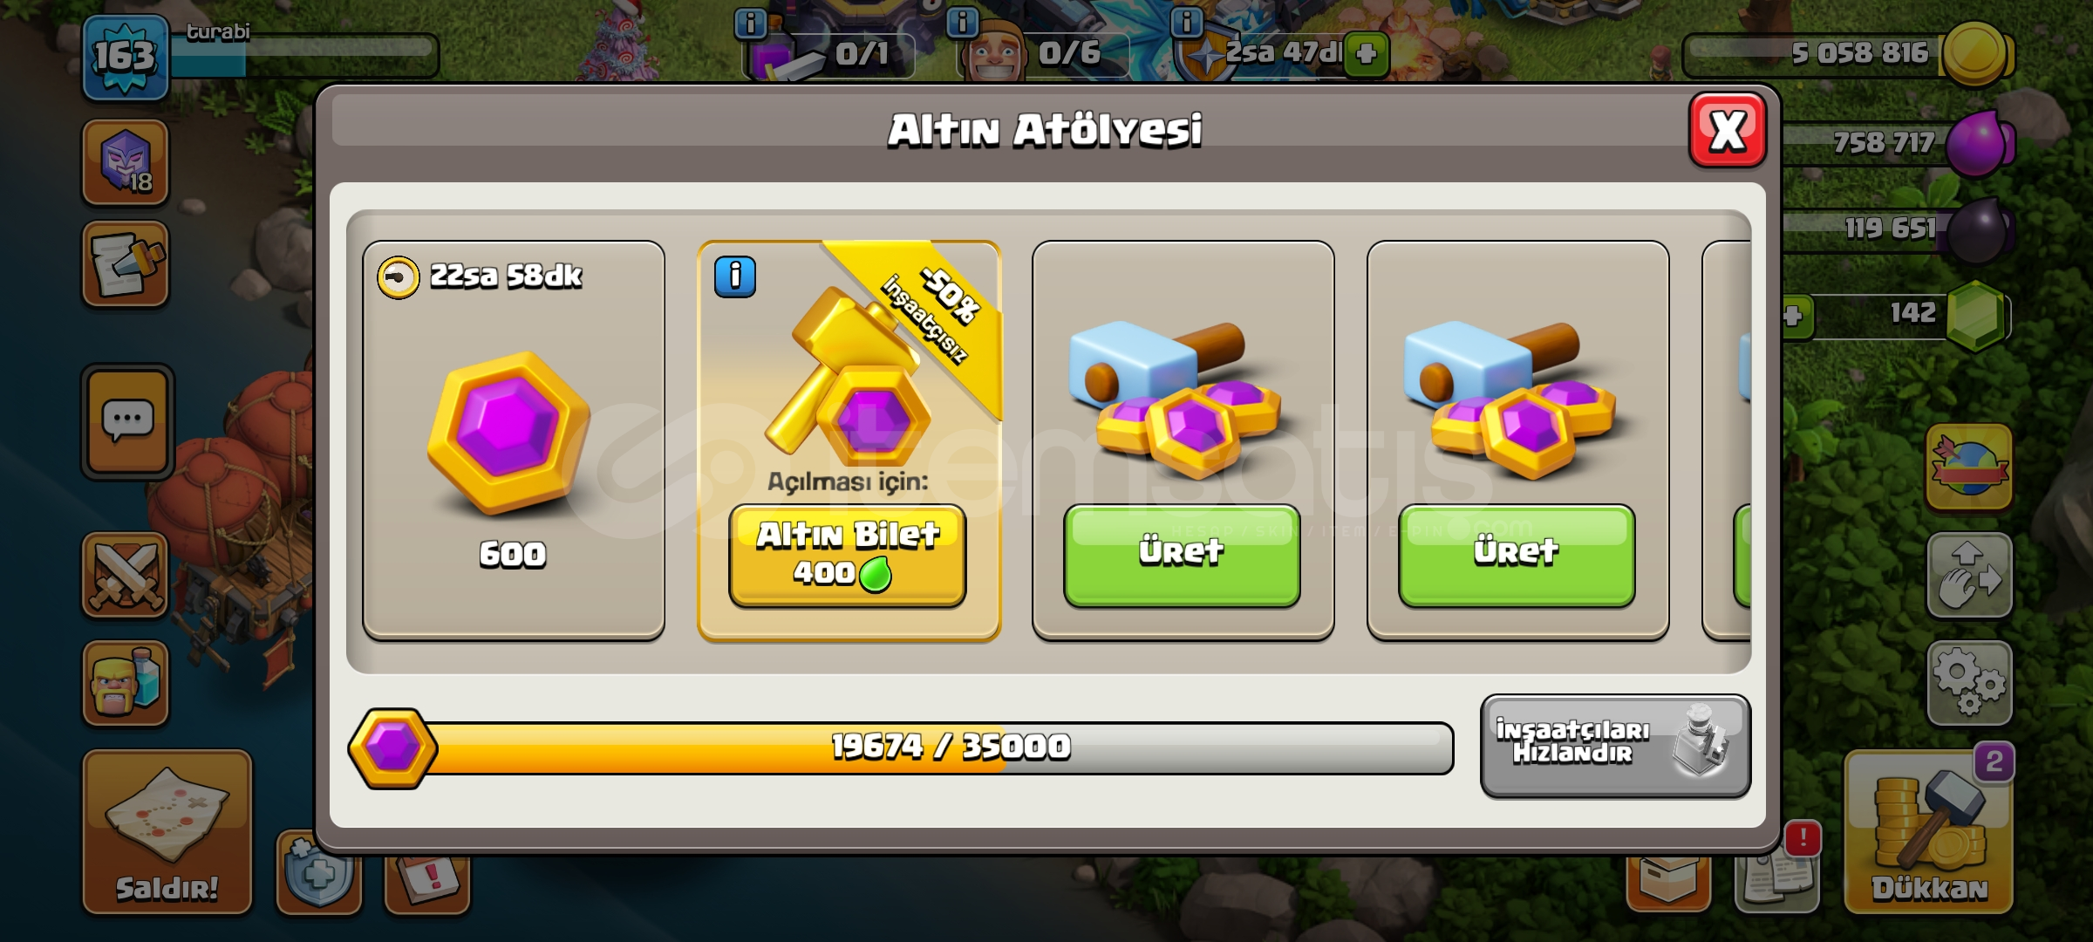Click the 19674 / 35000 progress bar

pyautogui.click(x=901, y=747)
